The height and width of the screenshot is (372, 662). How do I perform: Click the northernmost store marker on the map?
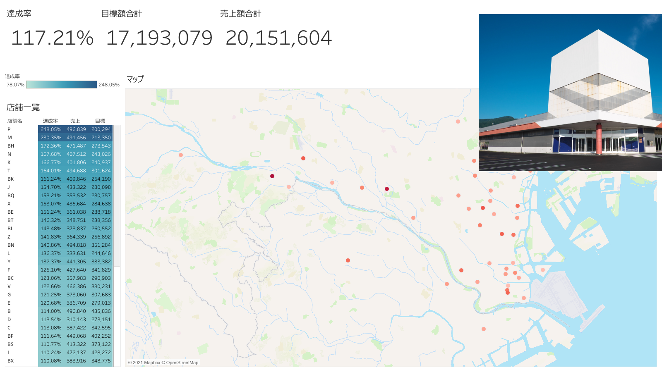click(x=458, y=122)
